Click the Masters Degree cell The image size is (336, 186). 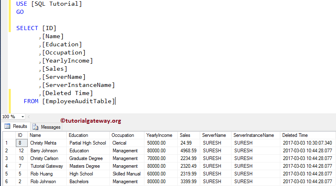click(88, 166)
